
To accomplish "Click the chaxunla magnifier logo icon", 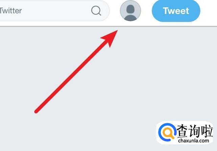I will point(167,132).
